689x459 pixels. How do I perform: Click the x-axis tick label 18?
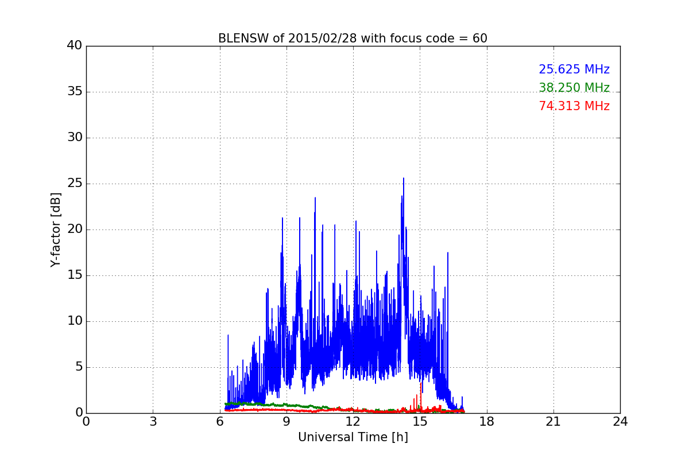(x=487, y=422)
